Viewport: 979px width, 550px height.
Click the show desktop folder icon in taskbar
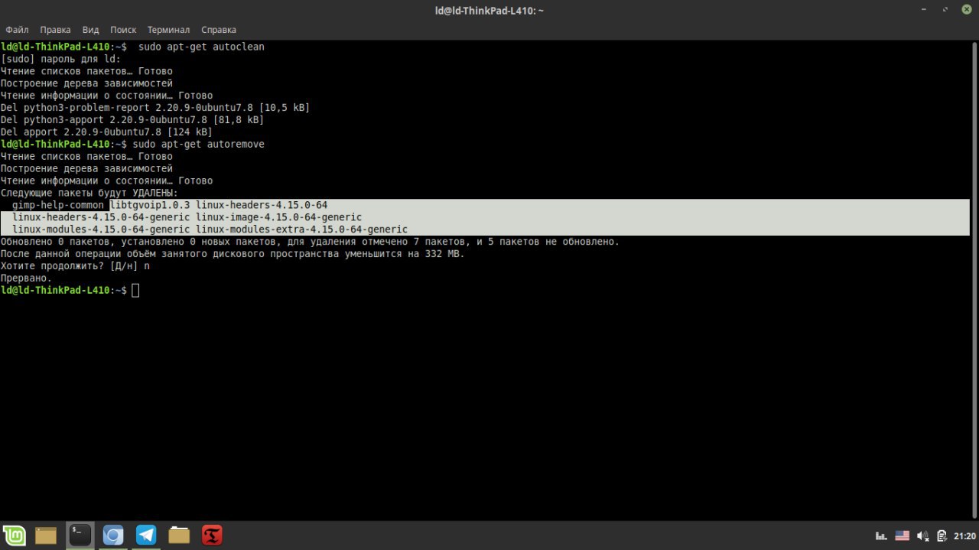(46, 535)
